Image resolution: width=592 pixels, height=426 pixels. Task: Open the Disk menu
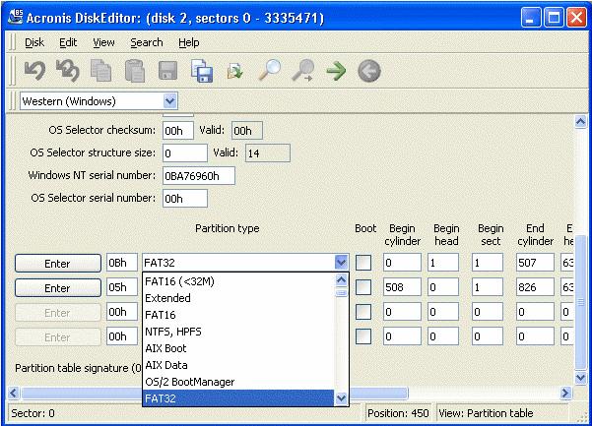[x=34, y=42]
